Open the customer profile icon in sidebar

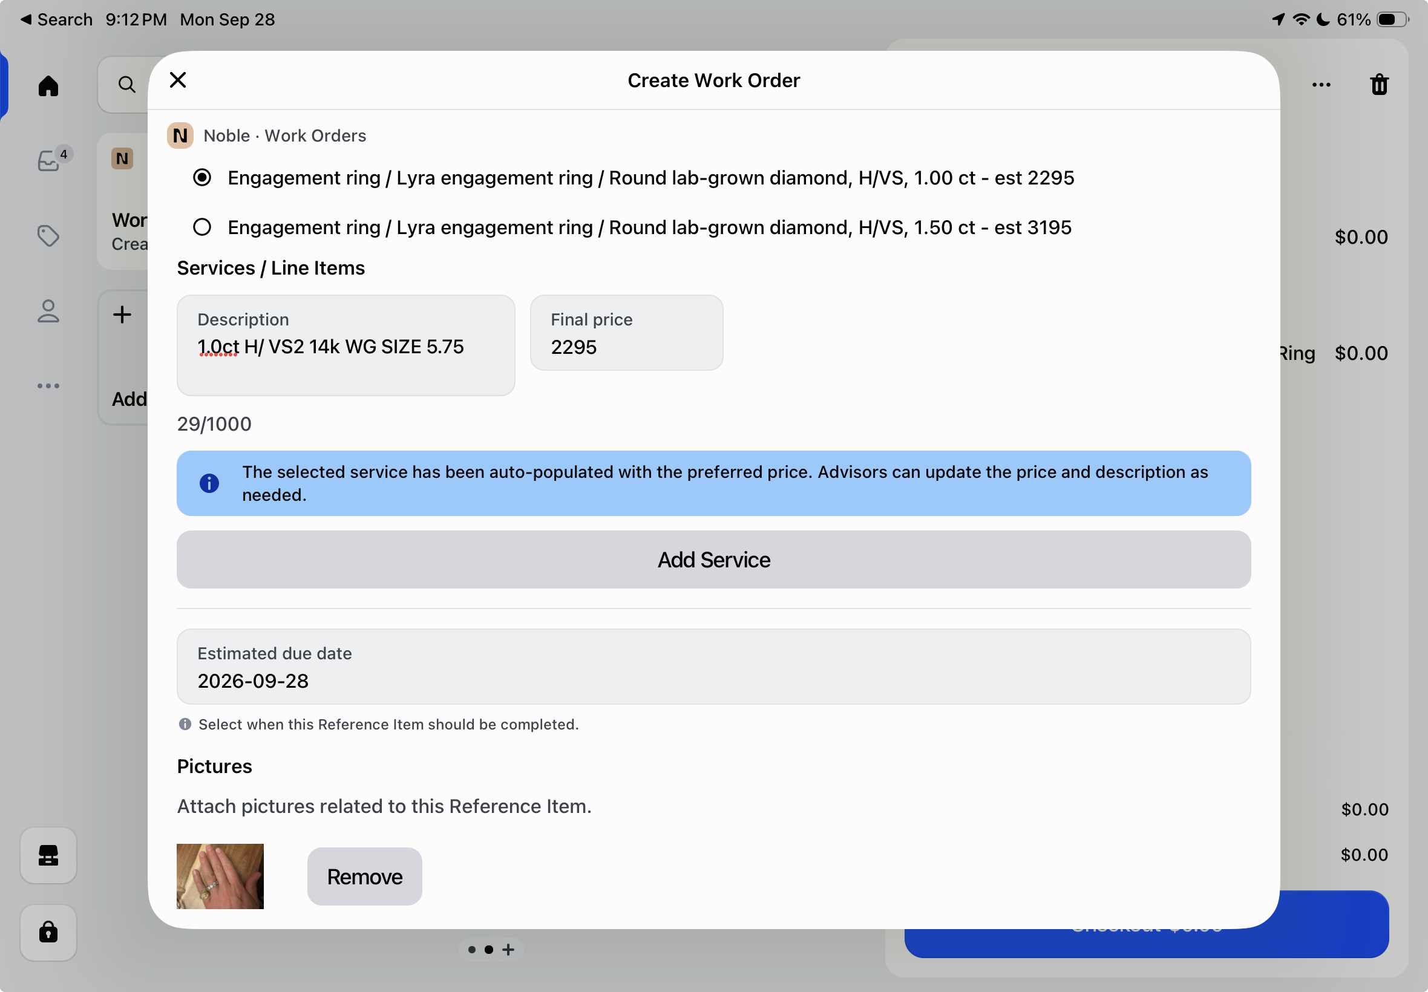pyautogui.click(x=48, y=312)
